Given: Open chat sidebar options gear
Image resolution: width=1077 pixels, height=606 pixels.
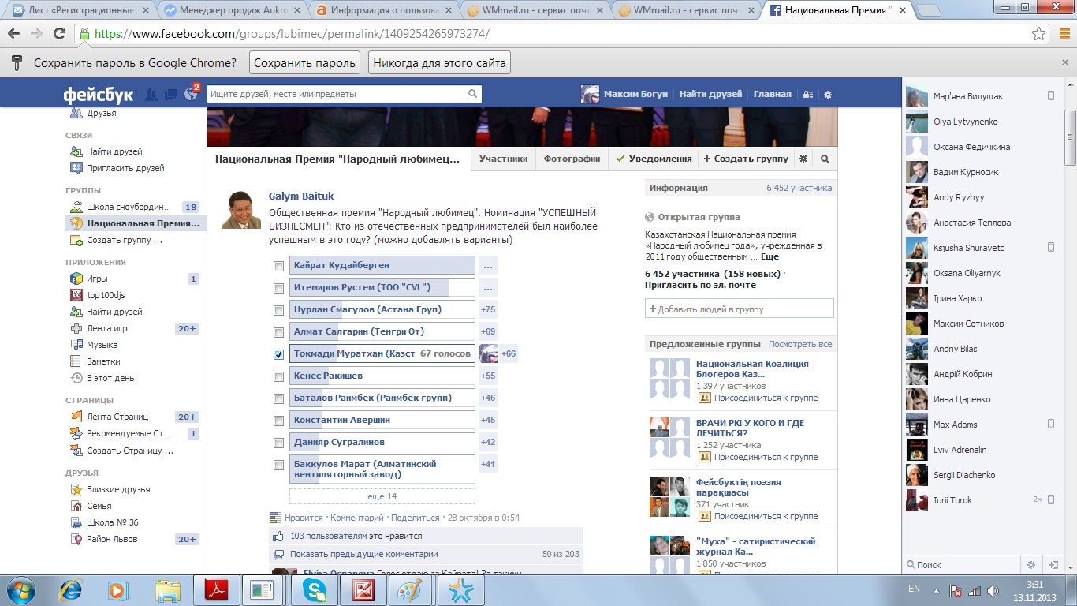Looking at the screenshot, I should click(1030, 565).
